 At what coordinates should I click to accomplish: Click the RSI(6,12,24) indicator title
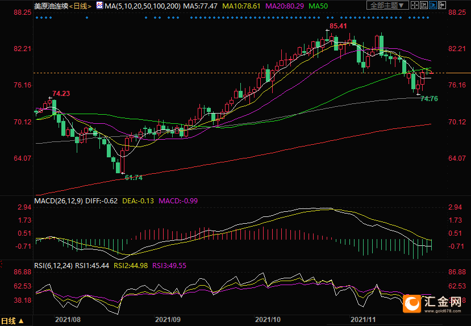pyautogui.click(x=53, y=266)
